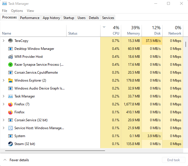Click Corsair.Service.CpuIdRemote's 0.3% CPU value
The height and width of the screenshot is (166, 188).
click(116, 73)
